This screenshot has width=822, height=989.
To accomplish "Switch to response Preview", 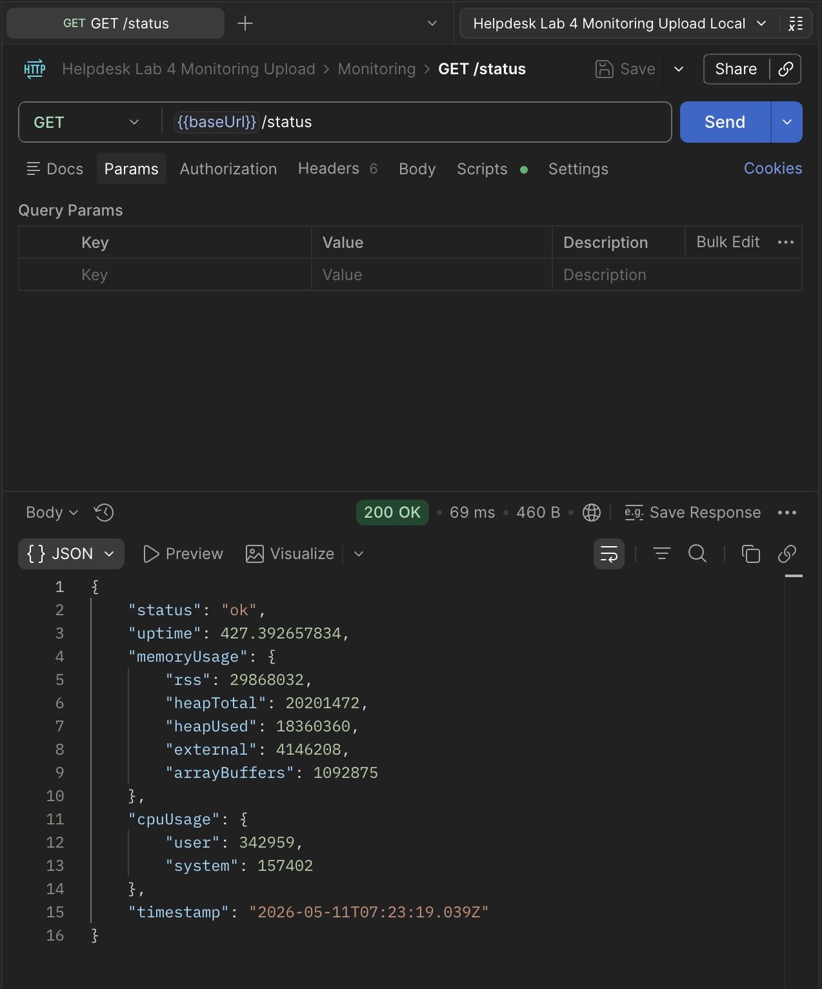I will [183, 554].
